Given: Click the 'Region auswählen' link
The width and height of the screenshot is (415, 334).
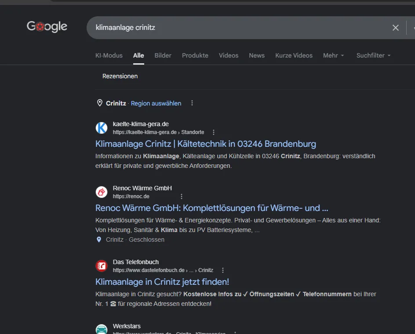Looking at the screenshot, I should click(156, 103).
